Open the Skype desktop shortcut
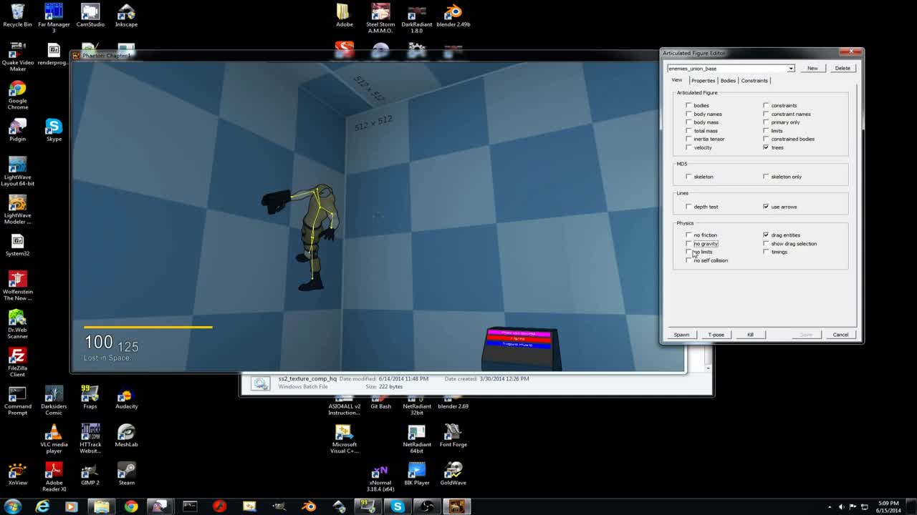This screenshot has height=515, width=917. point(54,130)
